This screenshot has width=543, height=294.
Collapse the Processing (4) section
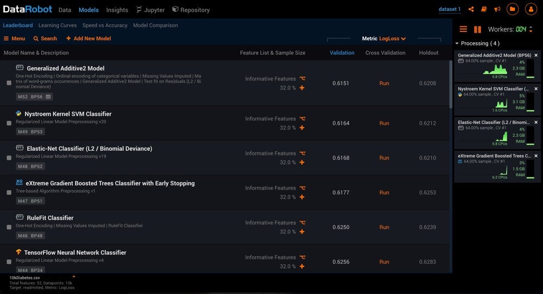coord(457,43)
